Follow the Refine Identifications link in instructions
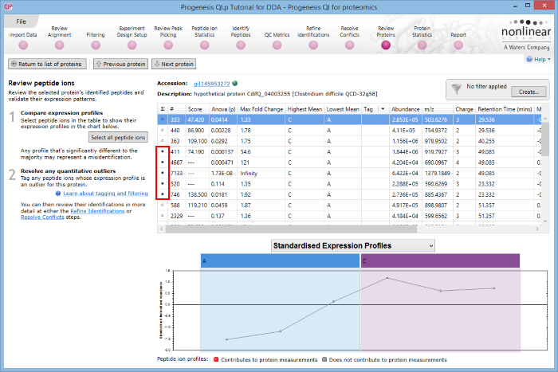The width and height of the screenshot is (558, 372). pyautogui.click(x=97, y=211)
